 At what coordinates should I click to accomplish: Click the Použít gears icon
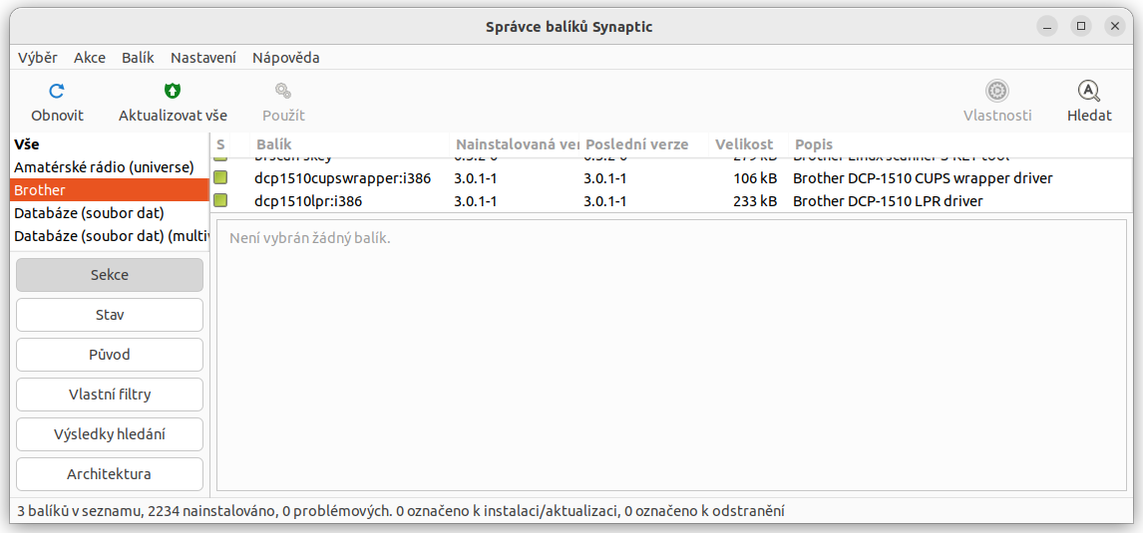[x=283, y=92]
